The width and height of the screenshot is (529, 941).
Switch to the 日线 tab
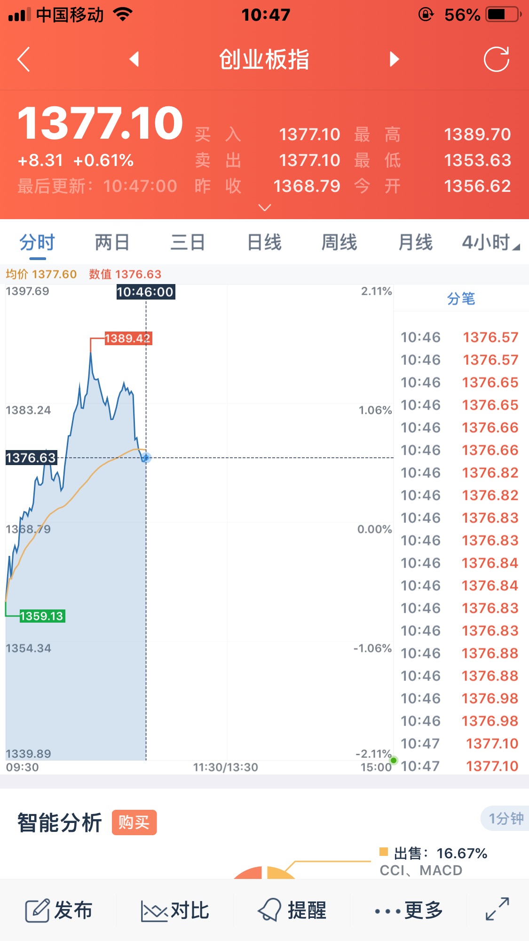point(264,243)
